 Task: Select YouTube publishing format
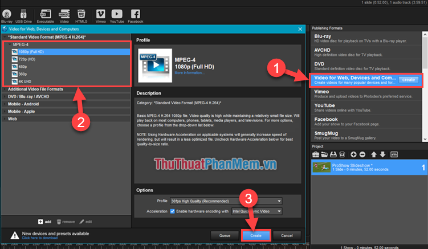(x=366, y=108)
